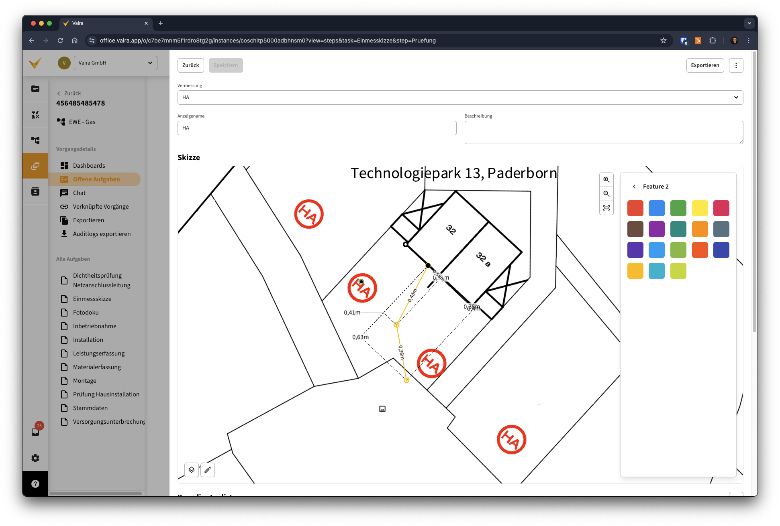Screen dimensions: 780x526
Task: Click the Beschreibung text area
Action: click(603, 132)
